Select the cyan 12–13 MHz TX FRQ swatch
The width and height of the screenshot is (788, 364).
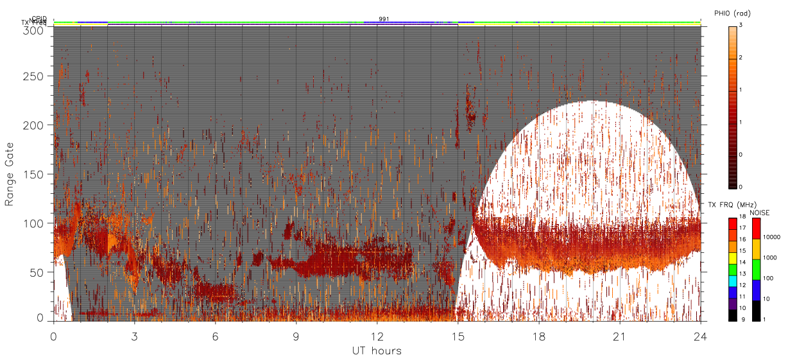click(733, 281)
